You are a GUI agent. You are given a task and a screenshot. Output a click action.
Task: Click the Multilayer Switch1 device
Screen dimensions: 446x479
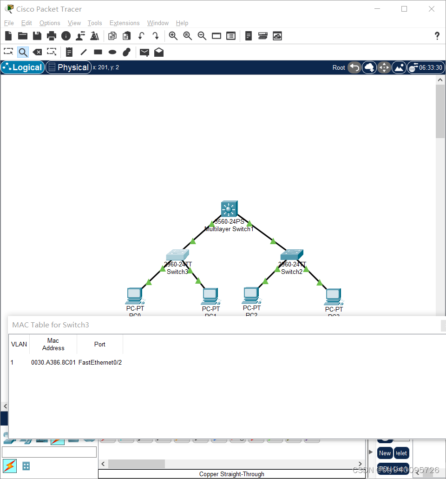(x=229, y=209)
